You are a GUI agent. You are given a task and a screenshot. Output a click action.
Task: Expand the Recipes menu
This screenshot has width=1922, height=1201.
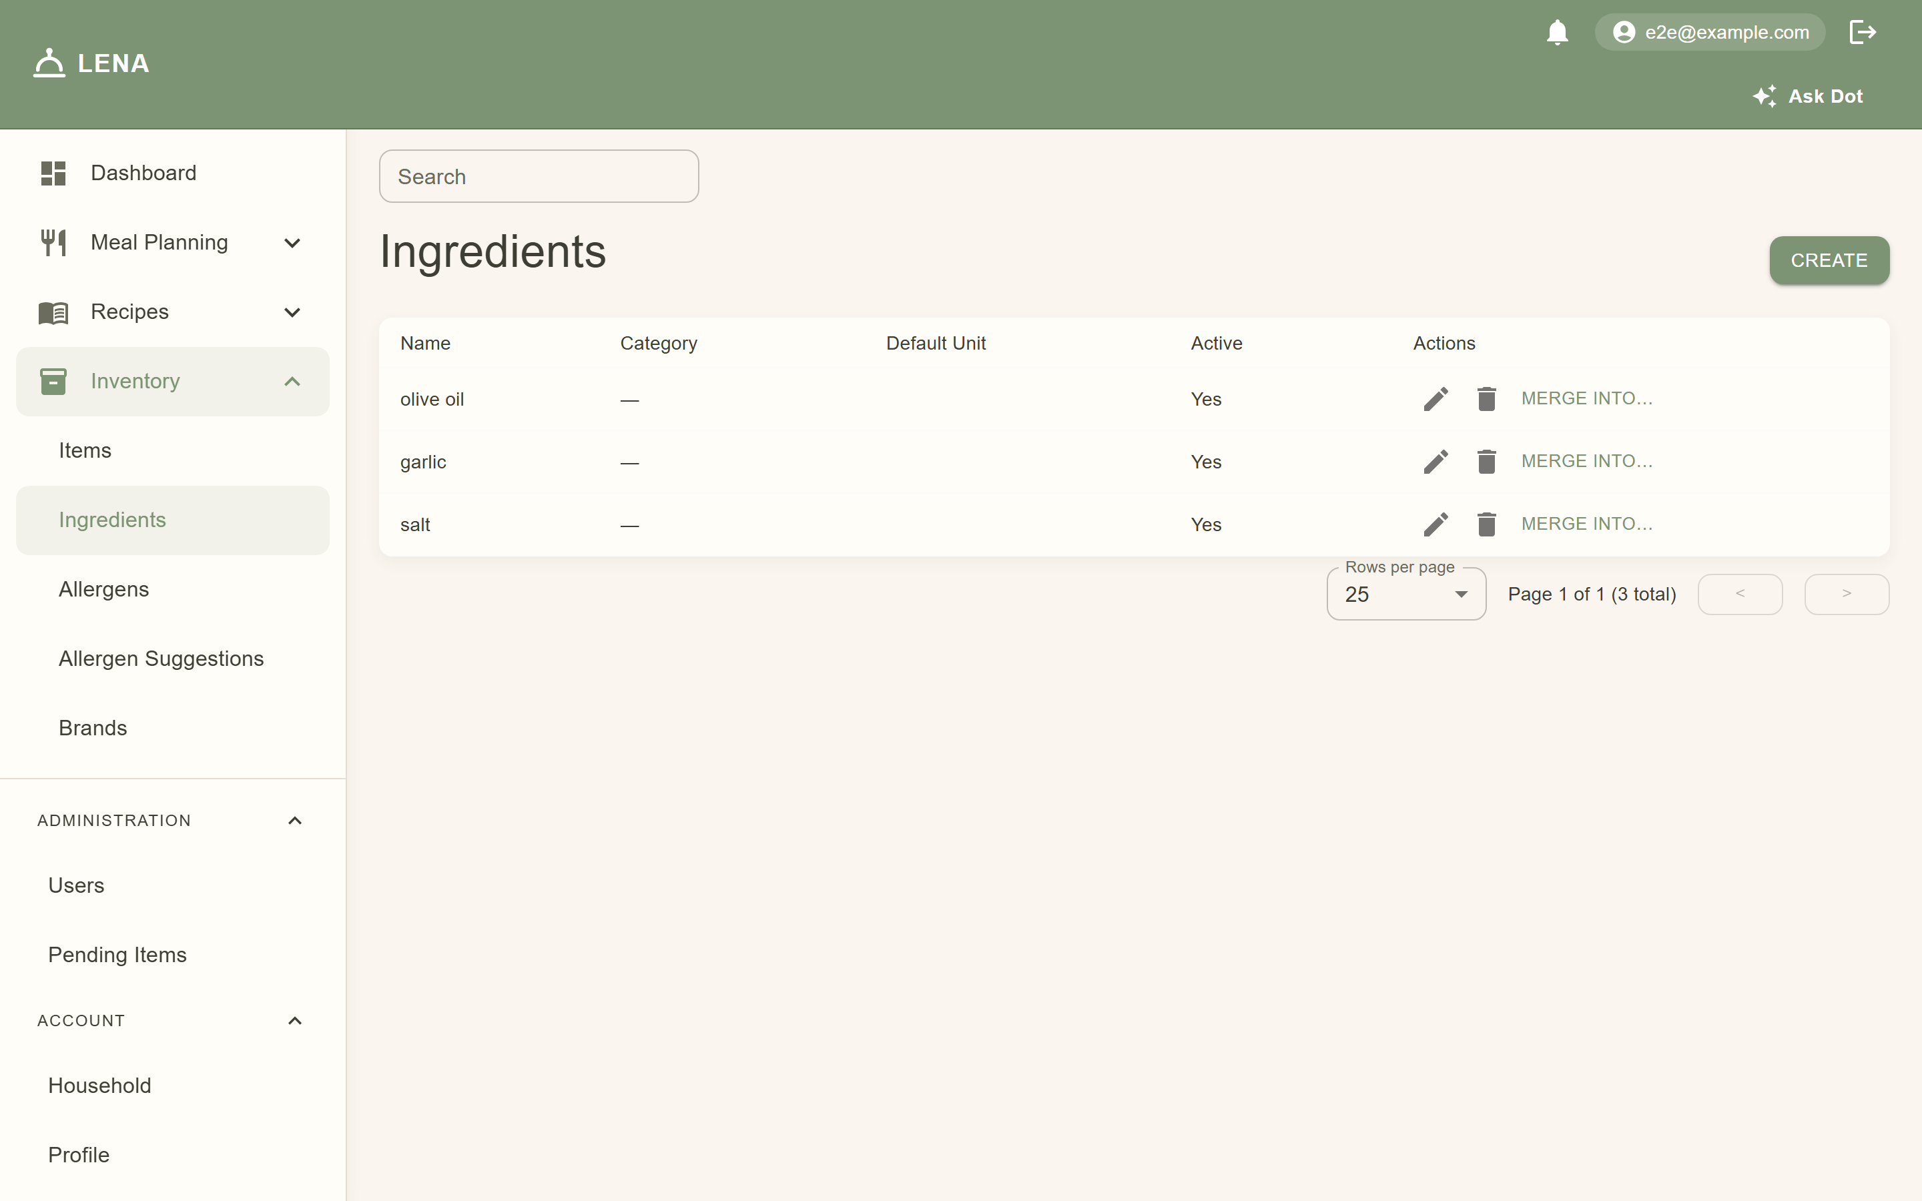(x=172, y=312)
